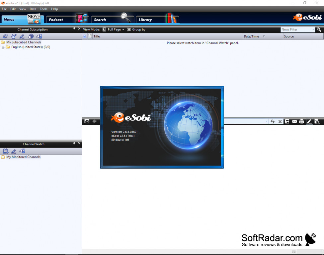Pin the Channel Subscription panel
The width and height of the screenshot is (324, 255).
(x=74, y=29)
